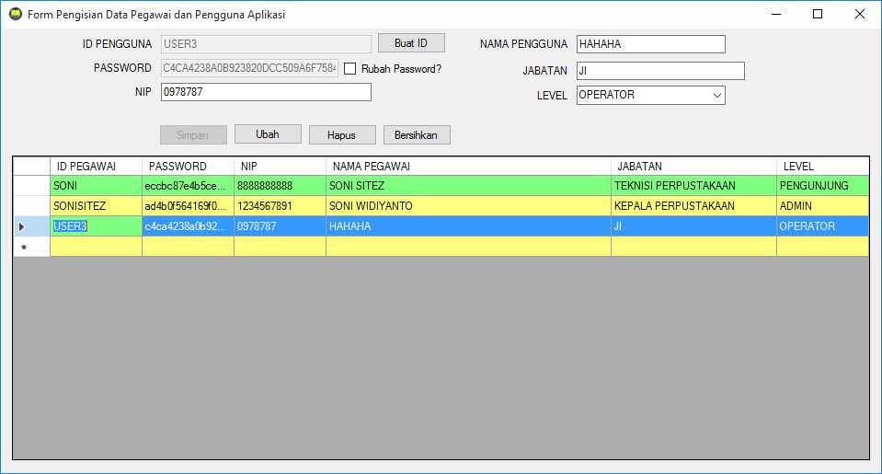Select the SONI row in the grid
The image size is (882, 474).
click(96, 186)
